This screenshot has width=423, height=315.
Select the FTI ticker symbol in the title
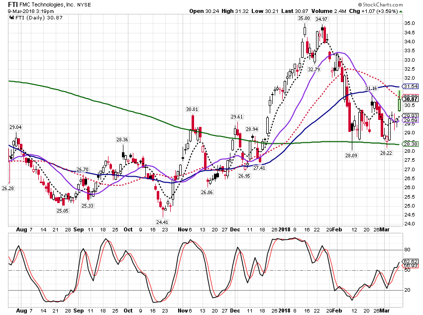pyautogui.click(x=12, y=4)
